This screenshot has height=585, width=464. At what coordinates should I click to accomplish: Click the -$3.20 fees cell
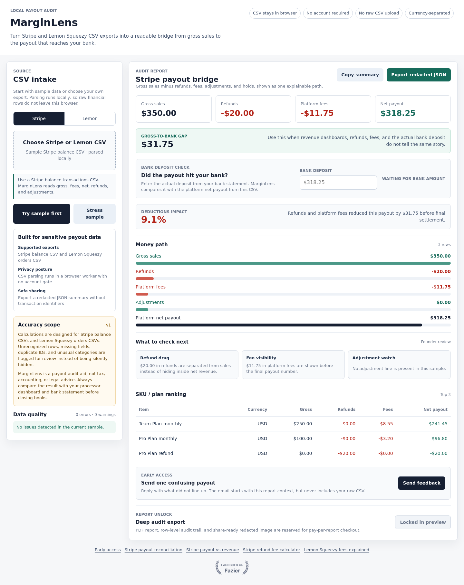click(386, 439)
